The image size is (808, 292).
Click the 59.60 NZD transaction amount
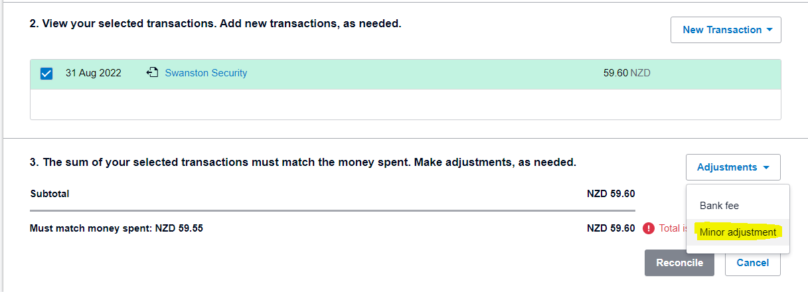pyautogui.click(x=627, y=73)
